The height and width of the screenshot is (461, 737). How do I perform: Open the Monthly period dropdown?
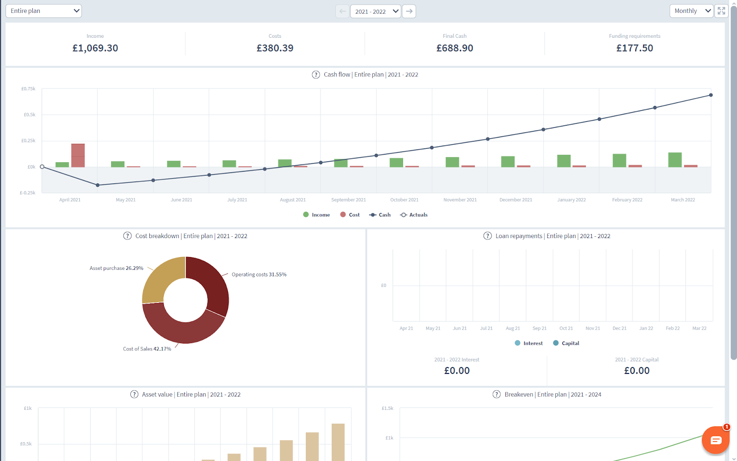691,11
